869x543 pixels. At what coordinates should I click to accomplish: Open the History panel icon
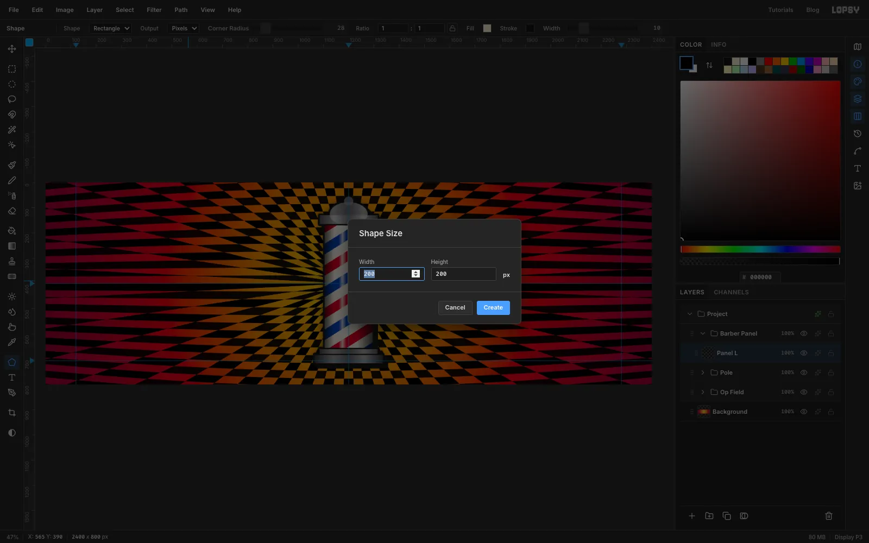click(858, 134)
